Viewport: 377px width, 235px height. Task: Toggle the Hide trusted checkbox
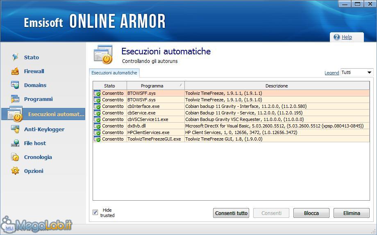point(95,212)
